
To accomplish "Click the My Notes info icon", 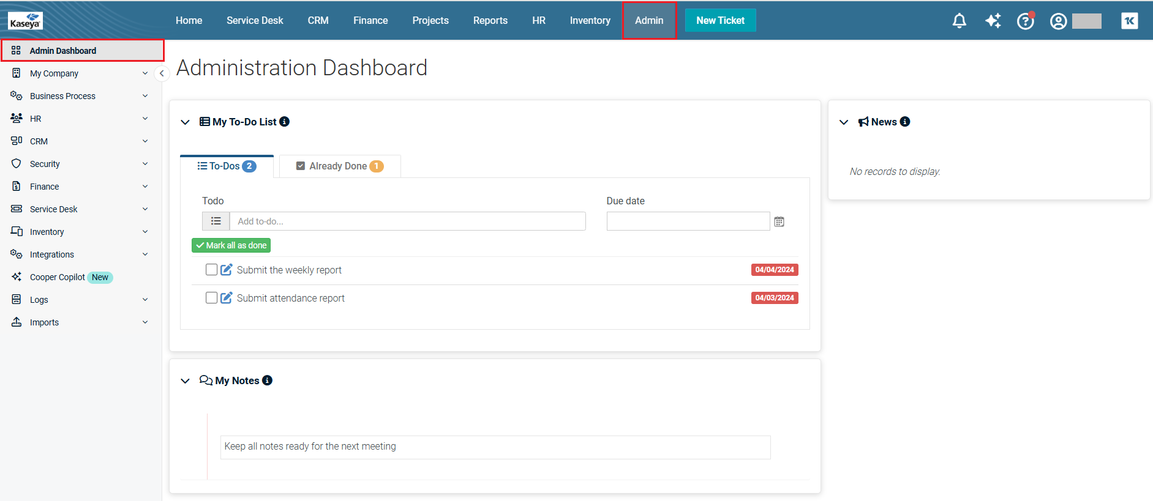I will tap(268, 380).
